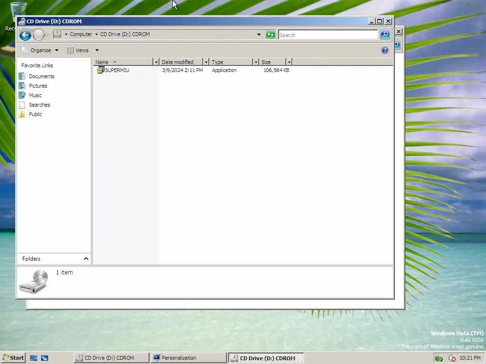Expand the Folders pane chevron

tap(86, 258)
